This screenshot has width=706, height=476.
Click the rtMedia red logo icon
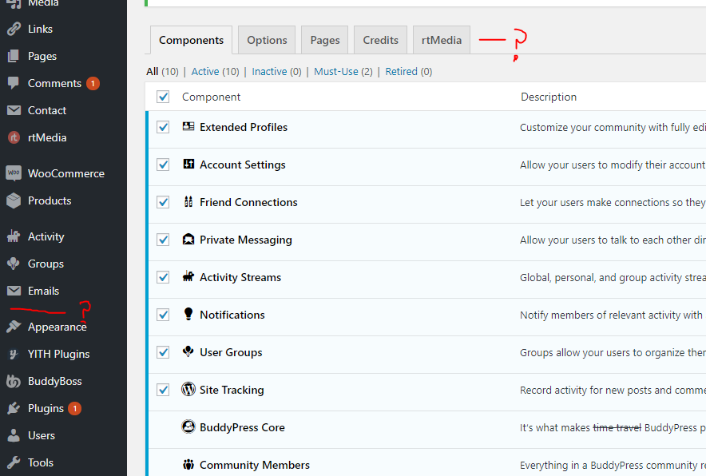click(14, 137)
